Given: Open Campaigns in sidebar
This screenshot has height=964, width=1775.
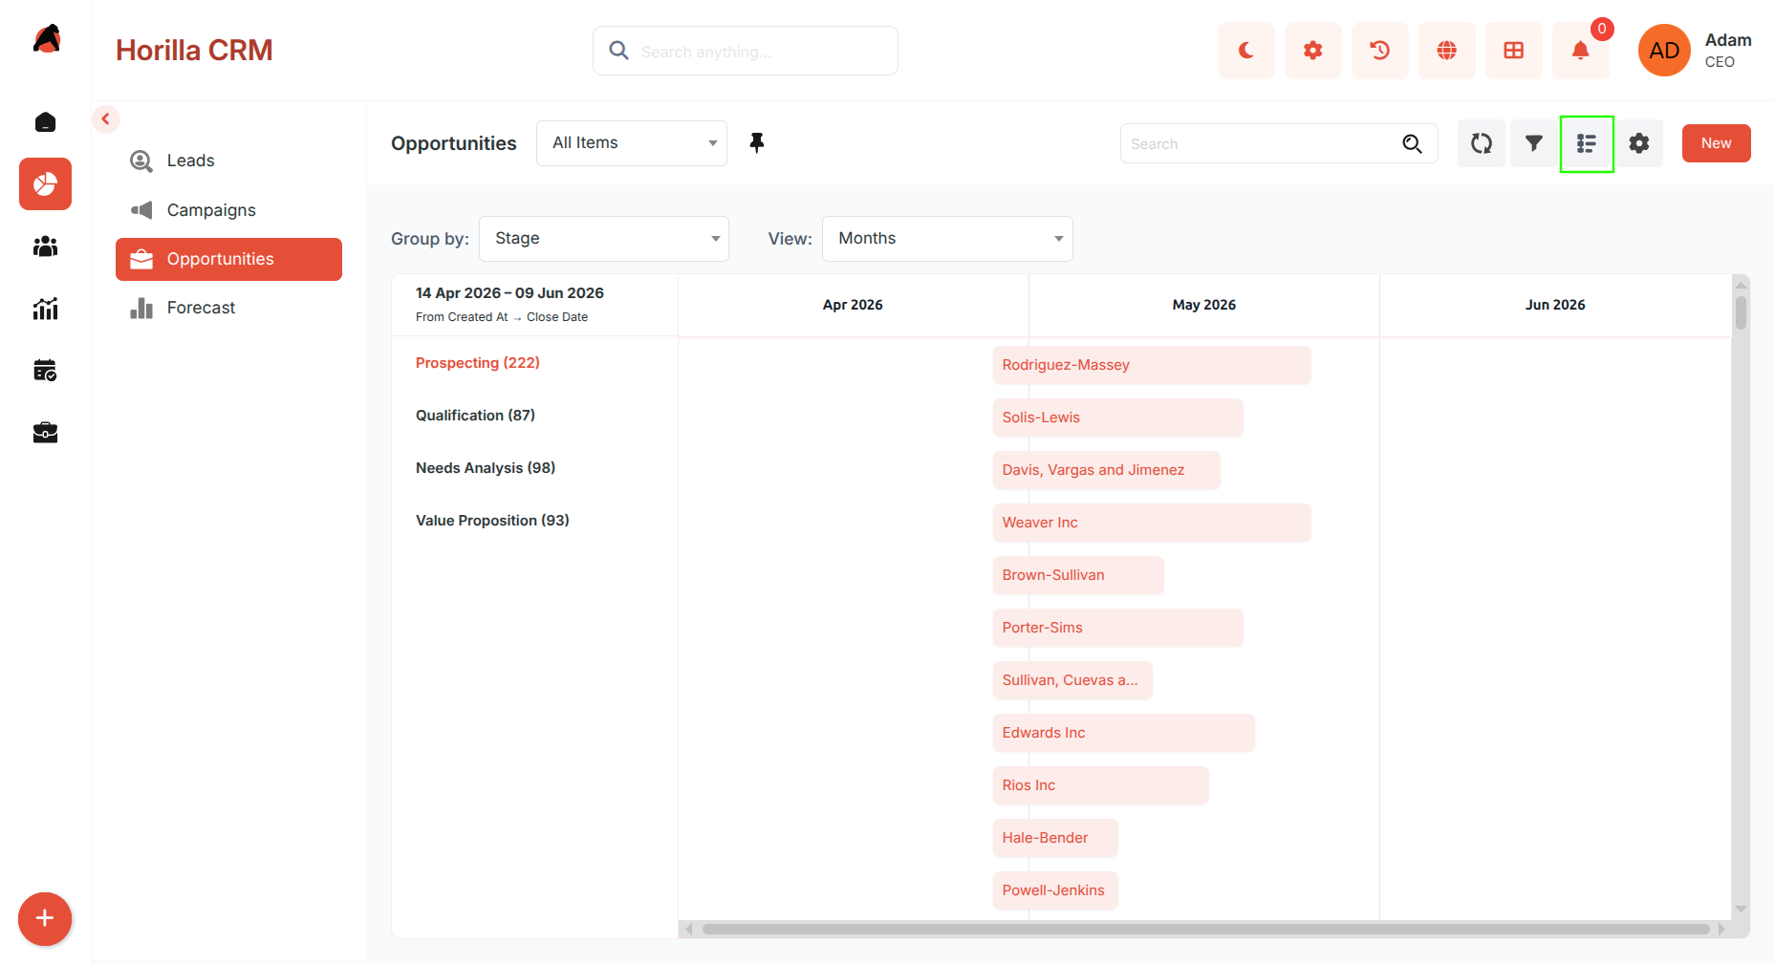Looking at the screenshot, I should 228,210.
